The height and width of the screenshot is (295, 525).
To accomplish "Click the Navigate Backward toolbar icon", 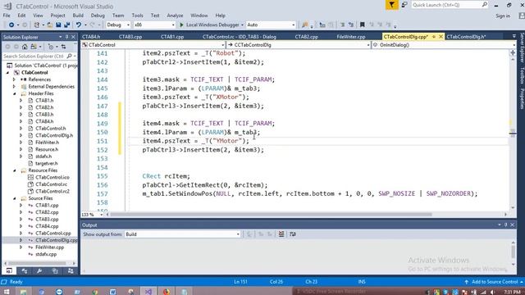I will coord(11,25).
